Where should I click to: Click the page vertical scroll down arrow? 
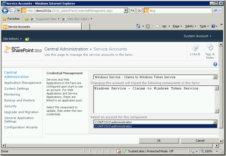point(221,141)
